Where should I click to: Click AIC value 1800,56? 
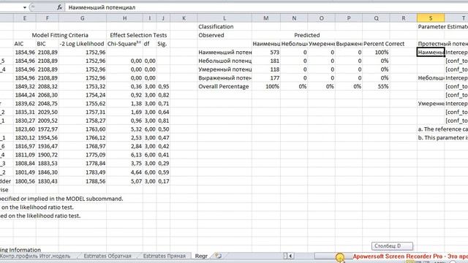click(25, 181)
